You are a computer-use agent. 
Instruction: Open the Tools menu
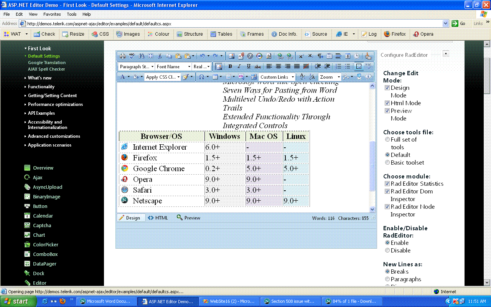point(72,14)
